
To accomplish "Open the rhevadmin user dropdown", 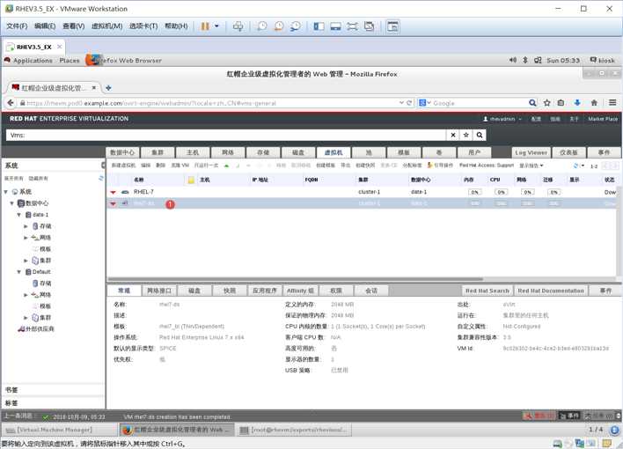I will (x=502, y=119).
